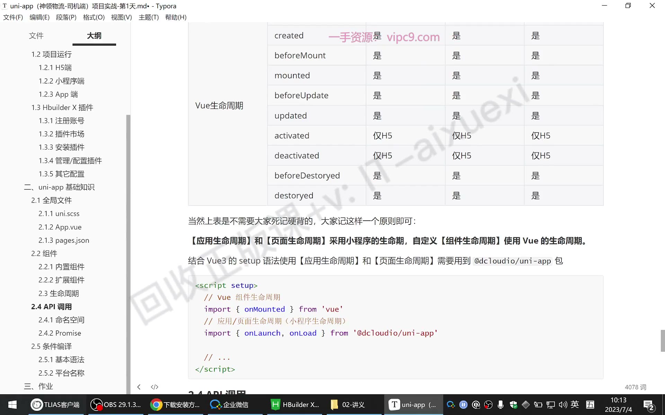665x415 pixels.
Task: Open the Chrome 下载安装方 taskbar window
Action: pos(175,405)
